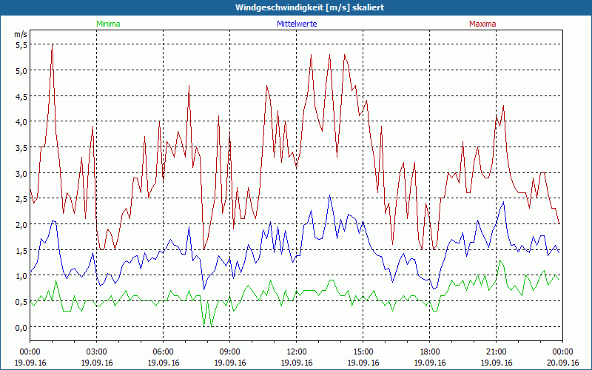Screen dimensions: 592x370
Task: Click the 15:00 time axis label
Action: click(x=363, y=351)
